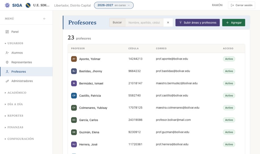The width and height of the screenshot is (260, 154).
Task: Click Activo badge for Aponte, Yolimar
Action: [229, 59]
